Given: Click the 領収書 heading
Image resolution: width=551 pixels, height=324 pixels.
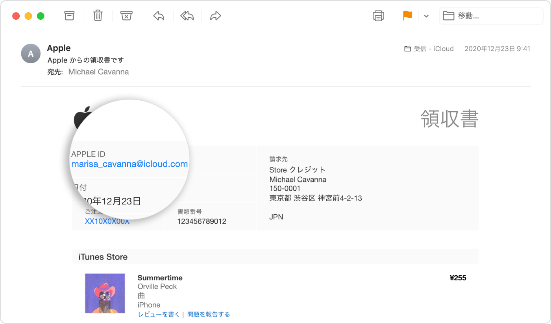Looking at the screenshot, I should tap(449, 119).
